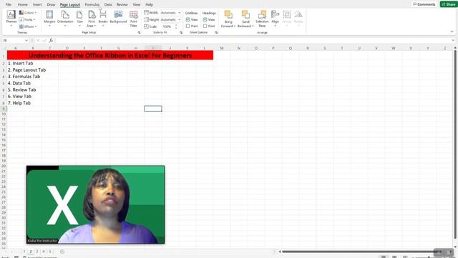Select cell '6. View Tab'
Viewport: 458px width, 258px height.
point(19,96)
